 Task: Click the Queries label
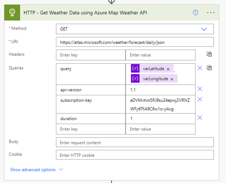click(x=16, y=68)
